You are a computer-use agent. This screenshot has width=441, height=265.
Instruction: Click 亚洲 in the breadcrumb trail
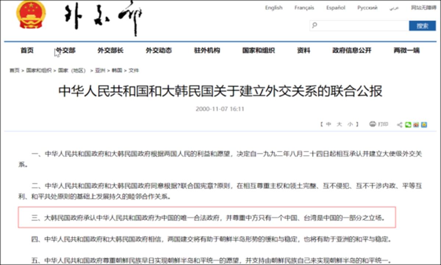(100, 70)
